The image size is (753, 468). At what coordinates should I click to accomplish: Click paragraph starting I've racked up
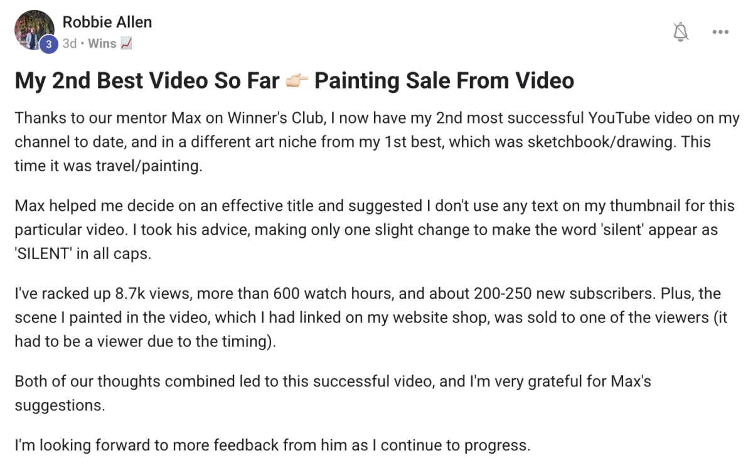pyautogui.click(x=371, y=317)
